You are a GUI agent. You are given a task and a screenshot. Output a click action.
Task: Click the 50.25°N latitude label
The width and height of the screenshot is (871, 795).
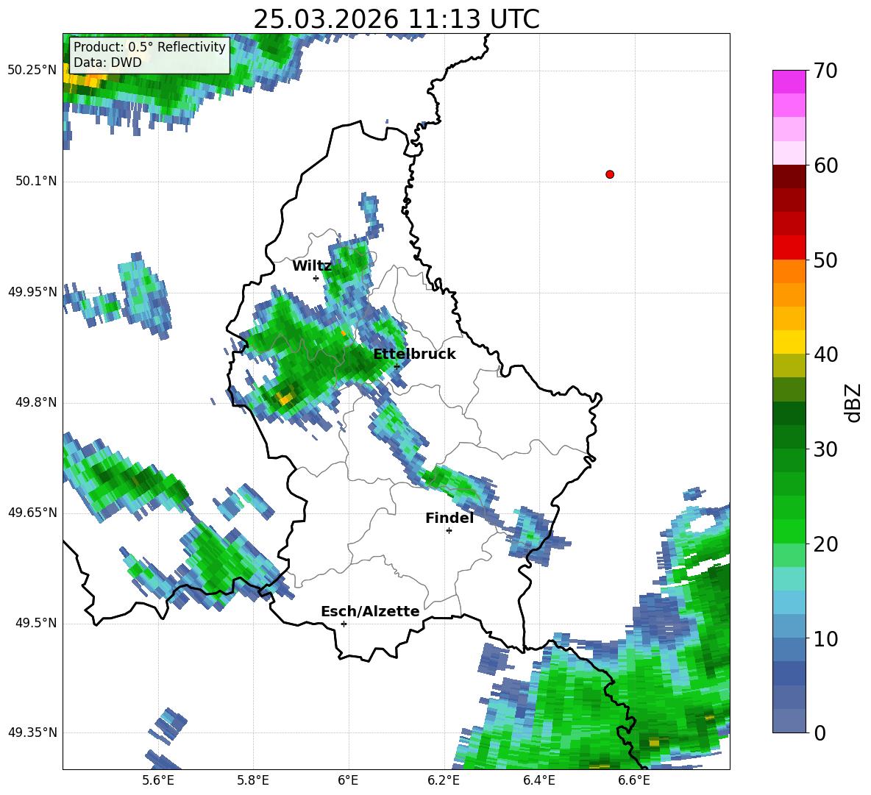tap(32, 71)
